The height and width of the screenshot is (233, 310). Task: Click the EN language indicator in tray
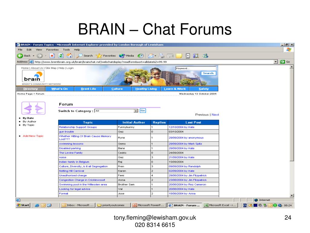(245, 205)
